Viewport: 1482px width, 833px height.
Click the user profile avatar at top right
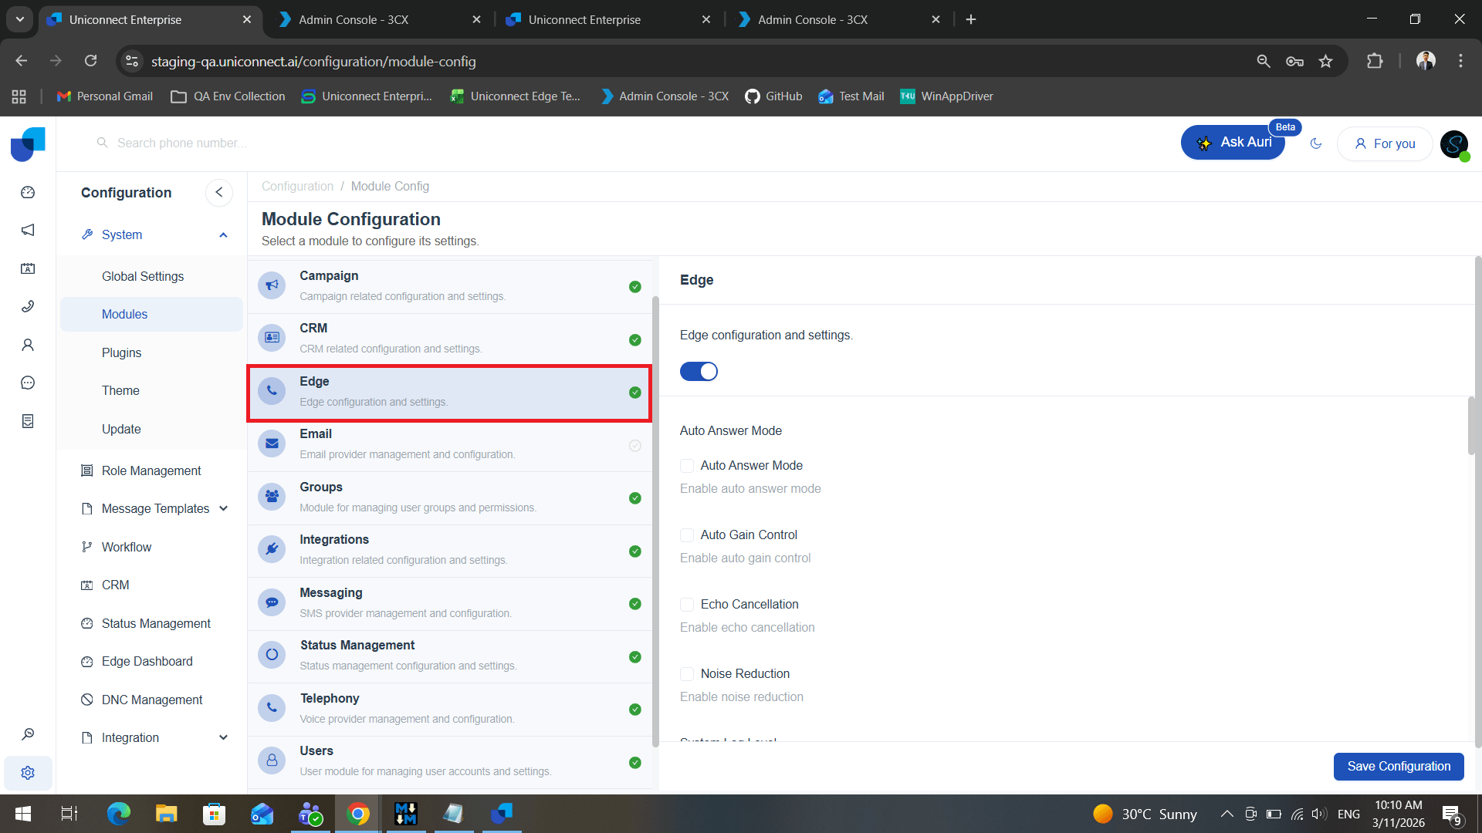coord(1454,143)
